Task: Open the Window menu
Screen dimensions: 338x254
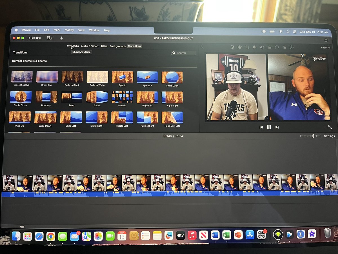Action: point(94,30)
